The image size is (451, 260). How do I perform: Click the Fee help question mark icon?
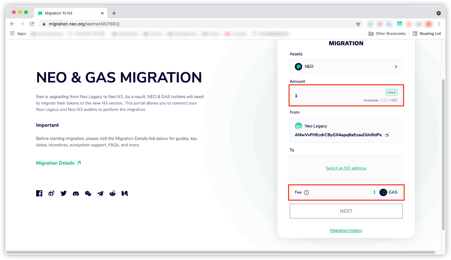306,193
